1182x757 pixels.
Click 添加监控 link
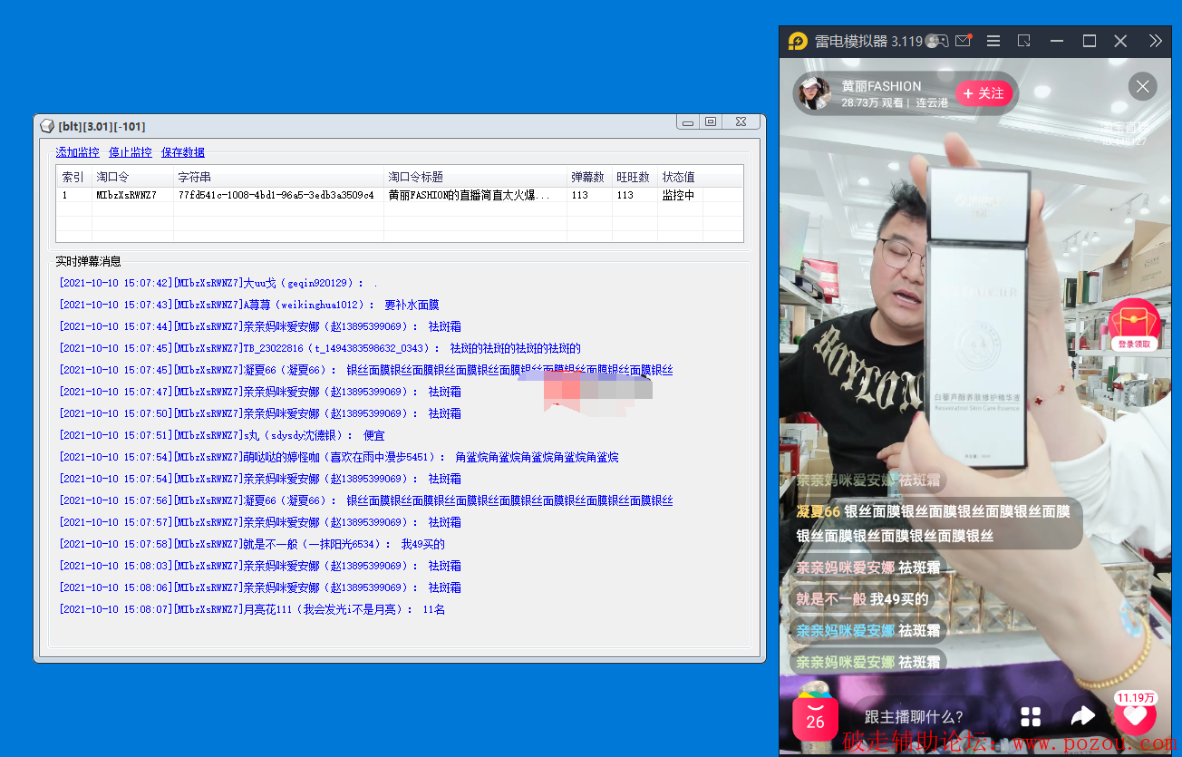click(x=78, y=152)
